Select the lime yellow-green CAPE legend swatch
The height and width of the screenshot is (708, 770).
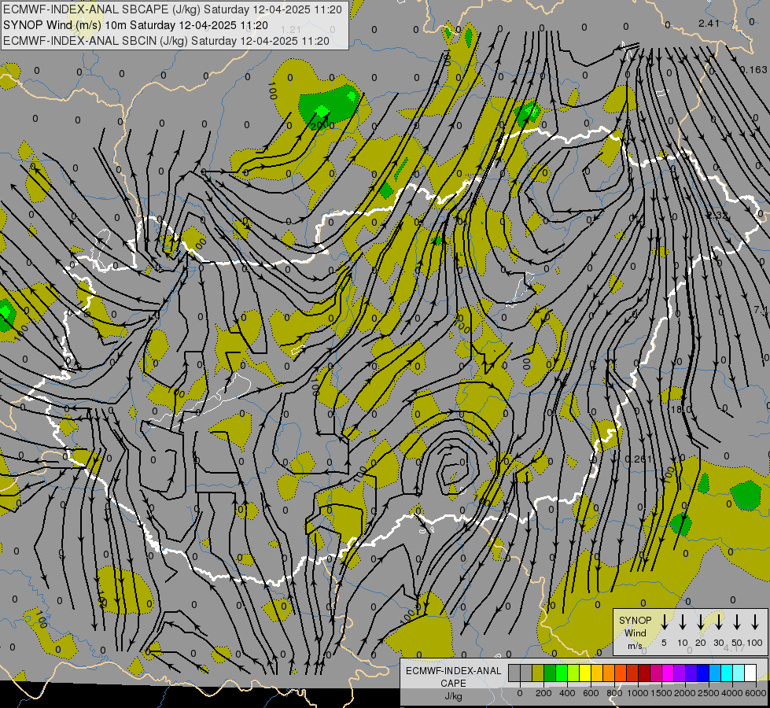click(x=573, y=673)
